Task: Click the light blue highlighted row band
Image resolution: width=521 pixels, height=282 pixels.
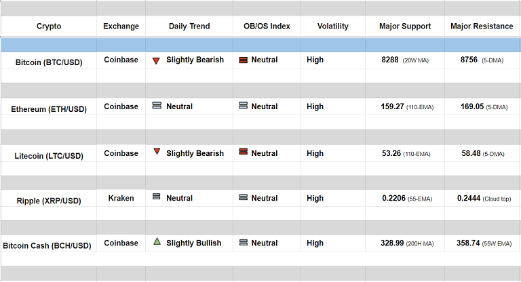Action: (x=260, y=45)
